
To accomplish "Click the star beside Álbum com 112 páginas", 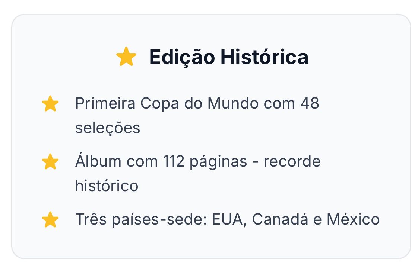I will click(50, 162).
